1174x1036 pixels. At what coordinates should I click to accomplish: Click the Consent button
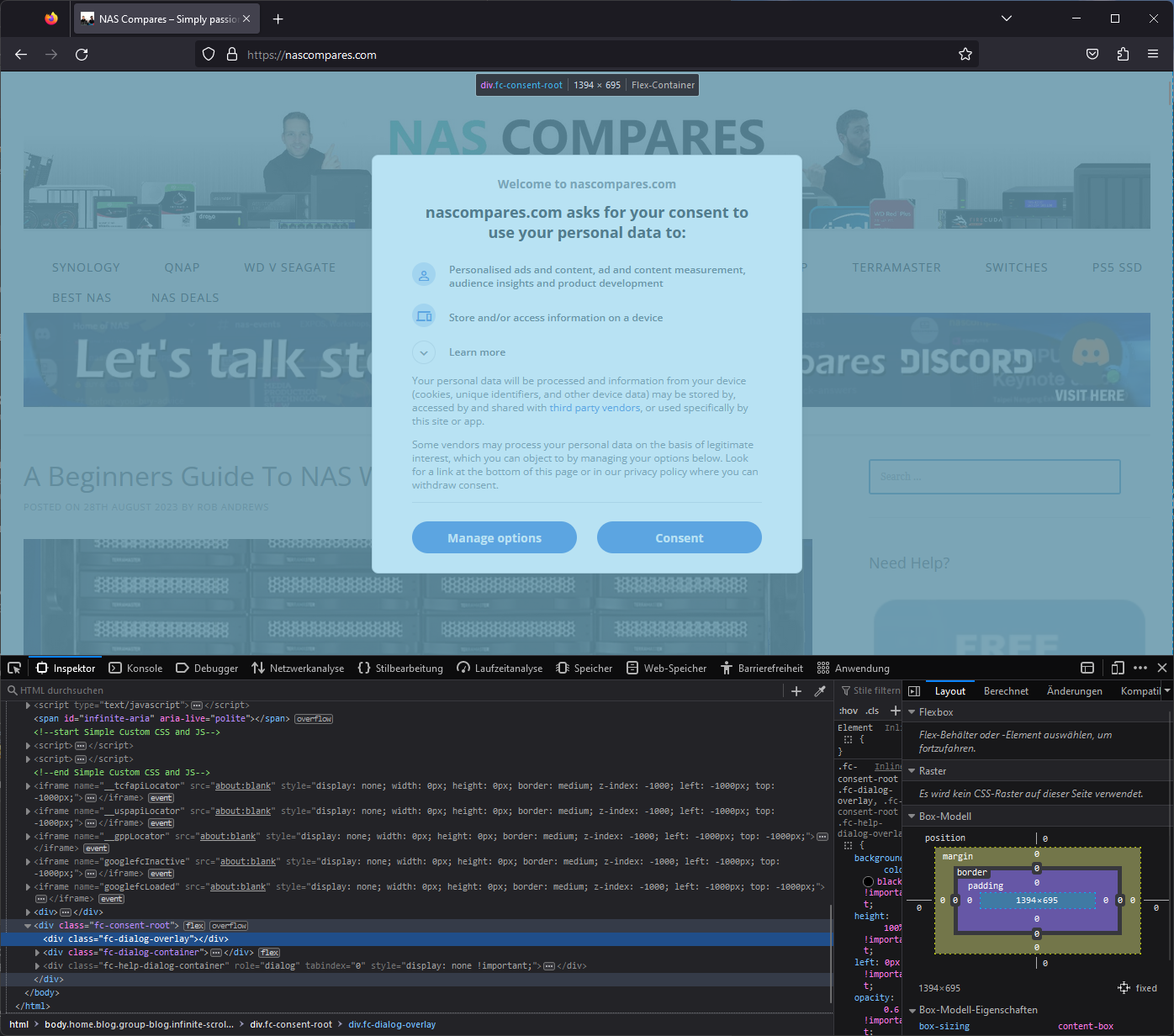coord(679,537)
